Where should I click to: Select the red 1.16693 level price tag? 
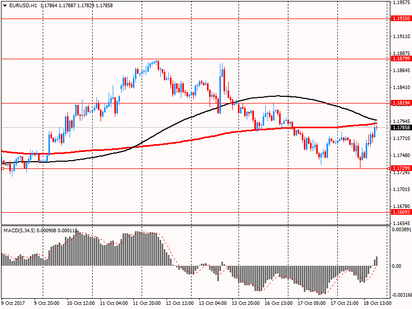pos(401,212)
